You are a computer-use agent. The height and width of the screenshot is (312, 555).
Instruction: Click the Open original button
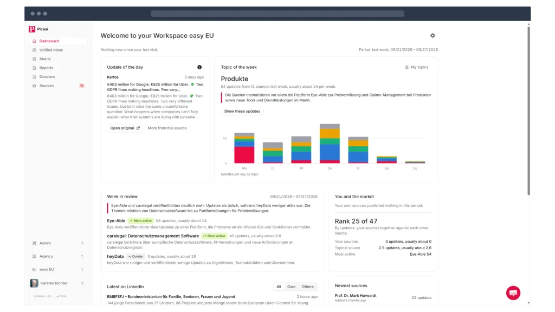coord(125,128)
